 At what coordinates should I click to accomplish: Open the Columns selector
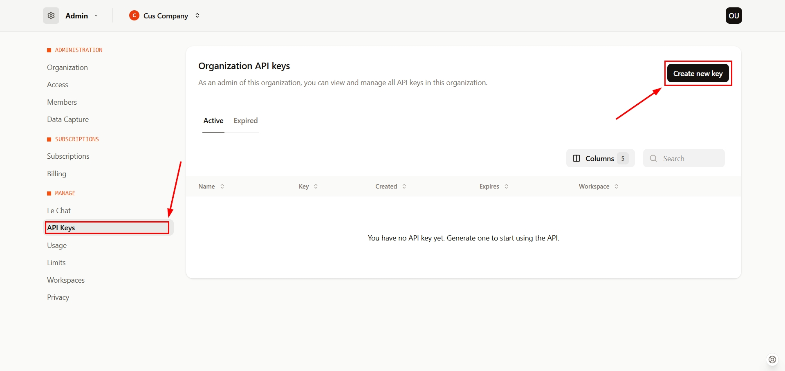tap(600, 158)
